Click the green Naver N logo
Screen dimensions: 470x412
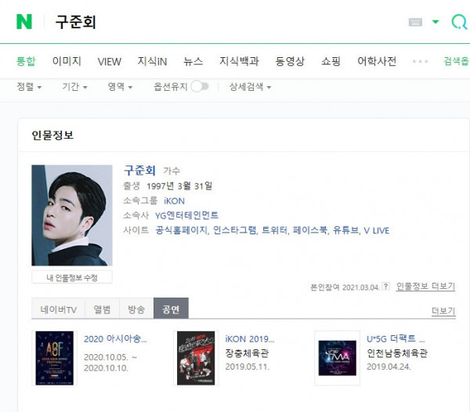(x=24, y=22)
